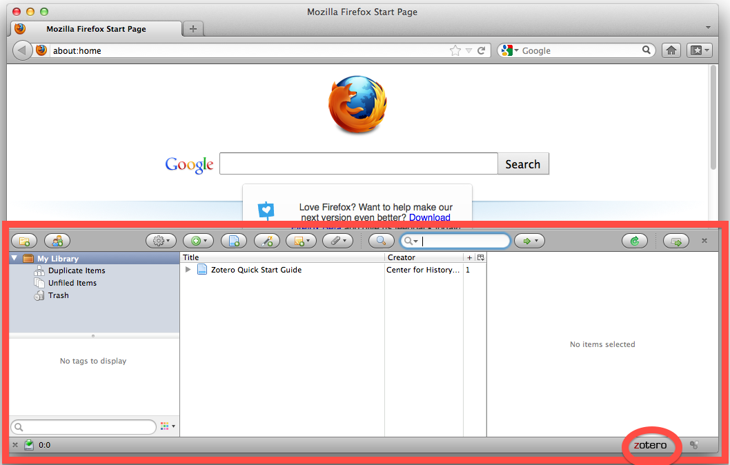Click the toolbar search magnifier icon
Screen dimensions: 730x465
pyautogui.click(x=647, y=50)
